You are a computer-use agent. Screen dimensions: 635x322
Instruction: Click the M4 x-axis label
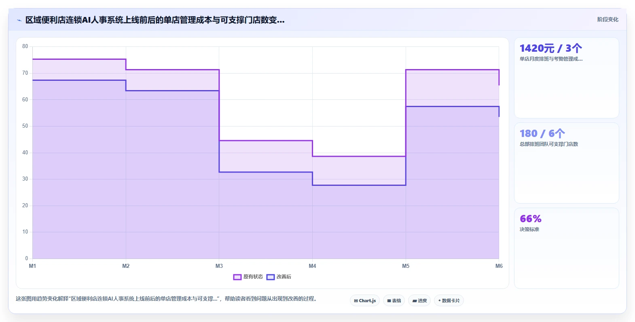click(x=312, y=266)
